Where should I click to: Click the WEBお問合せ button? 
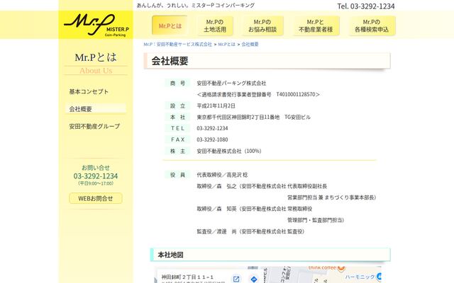[x=96, y=198]
